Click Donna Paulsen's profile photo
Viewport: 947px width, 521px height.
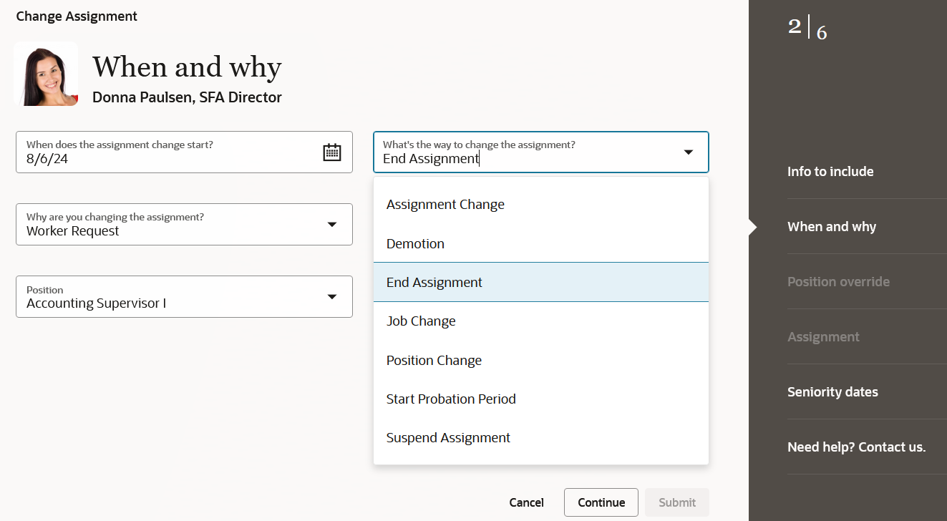pyautogui.click(x=46, y=74)
